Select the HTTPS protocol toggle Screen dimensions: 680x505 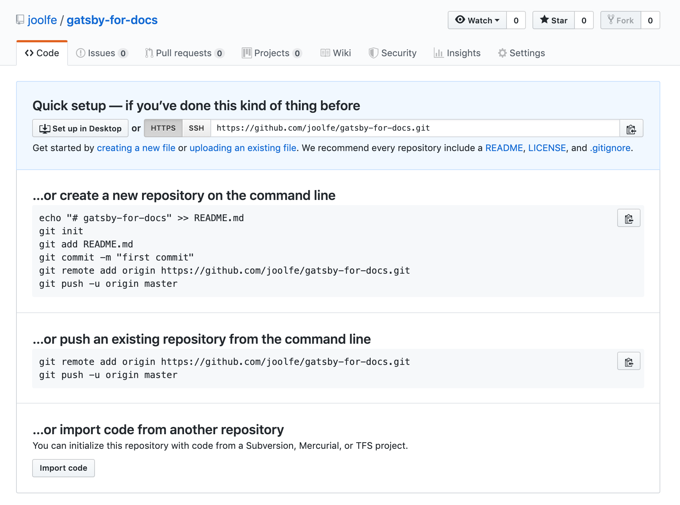(163, 128)
